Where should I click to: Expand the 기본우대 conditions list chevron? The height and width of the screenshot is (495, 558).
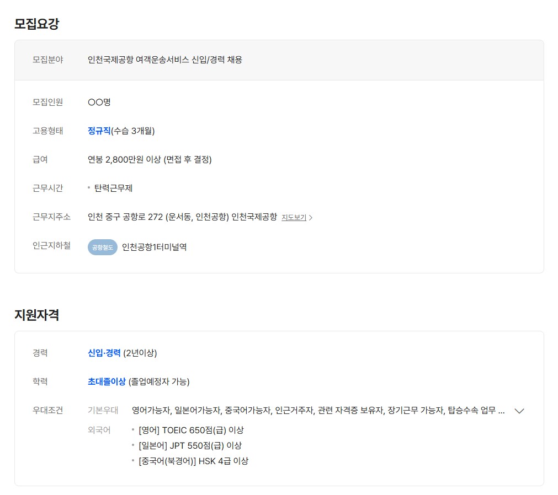pyautogui.click(x=519, y=411)
